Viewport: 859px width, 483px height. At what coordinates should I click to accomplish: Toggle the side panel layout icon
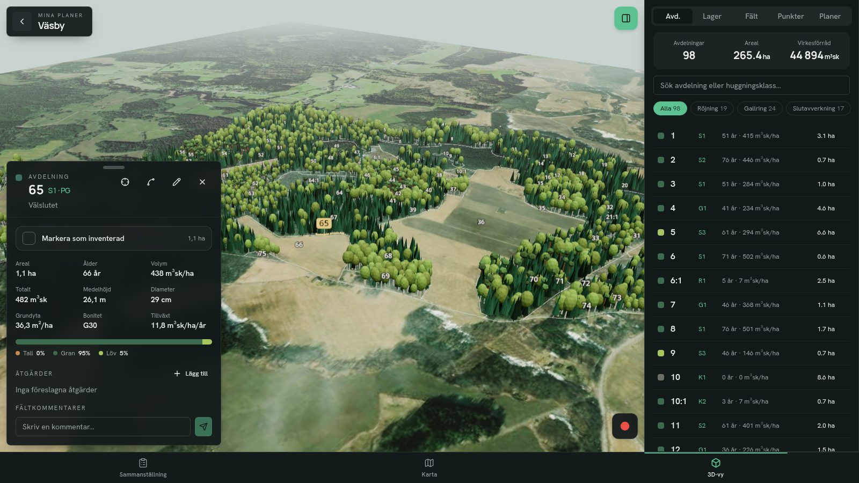pyautogui.click(x=626, y=18)
